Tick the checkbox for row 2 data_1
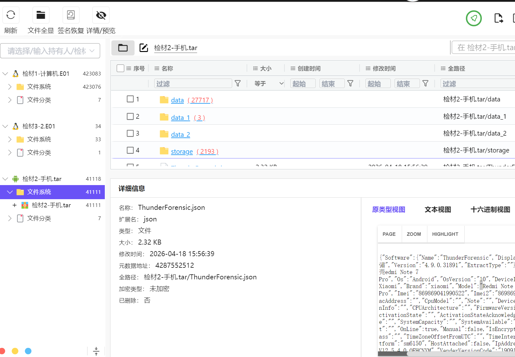Image resolution: width=515 pixels, height=357 pixels. [x=130, y=116]
